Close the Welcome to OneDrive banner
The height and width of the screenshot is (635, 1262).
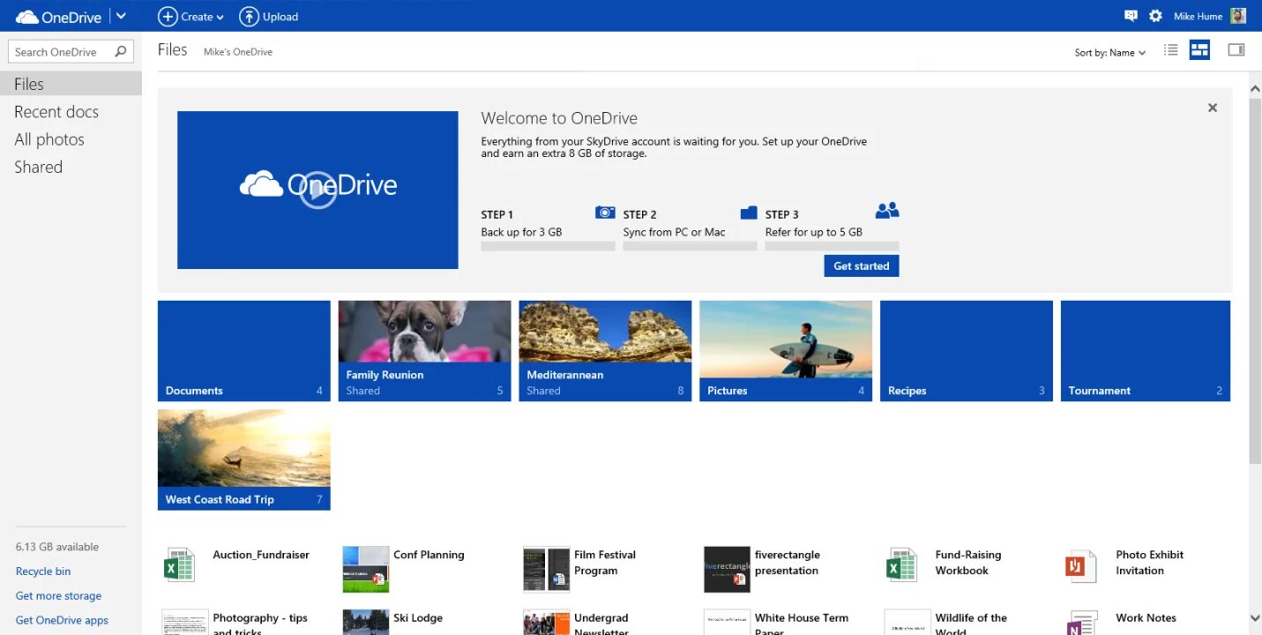coord(1213,108)
